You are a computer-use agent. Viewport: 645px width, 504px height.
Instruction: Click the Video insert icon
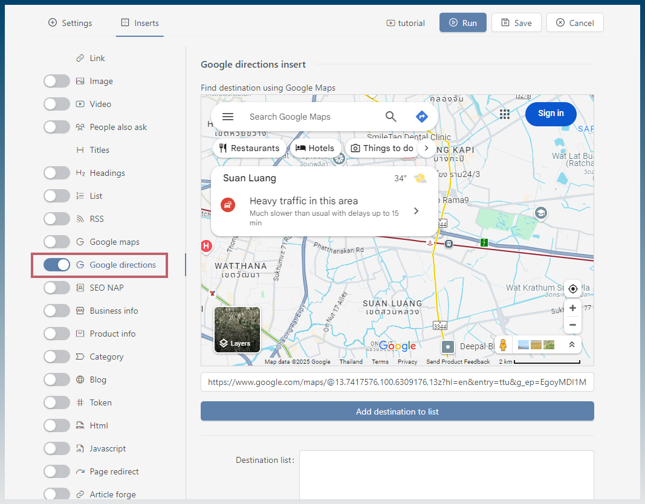coord(80,104)
